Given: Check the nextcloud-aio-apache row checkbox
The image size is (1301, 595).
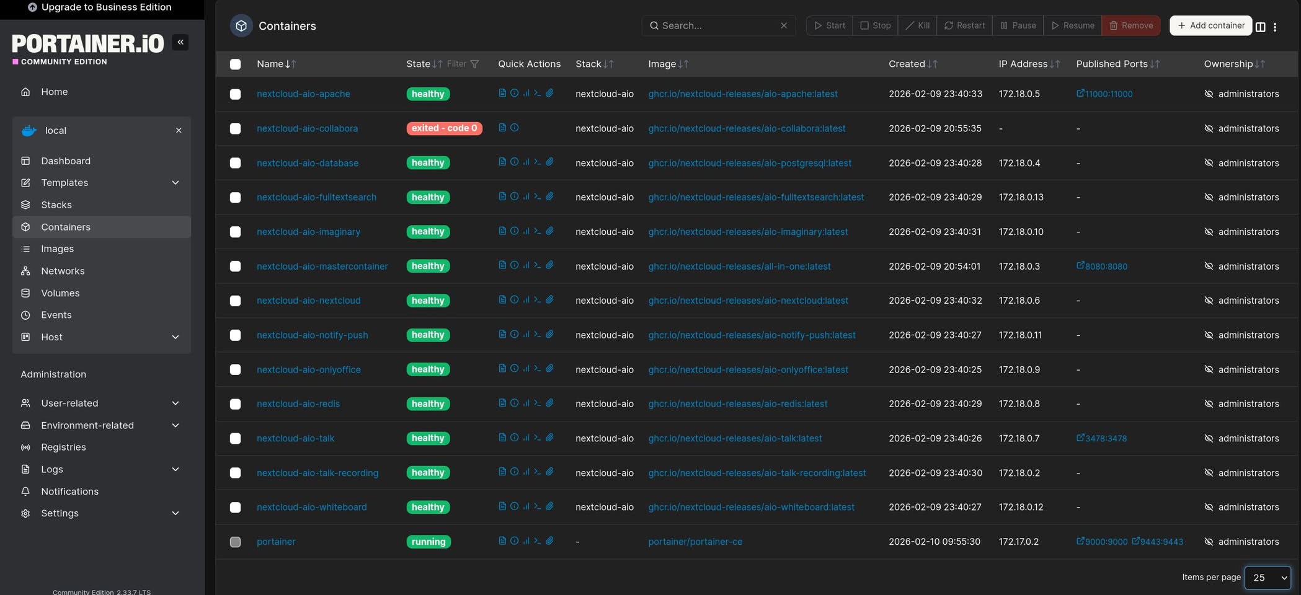Looking at the screenshot, I should click(x=235, y=94).
